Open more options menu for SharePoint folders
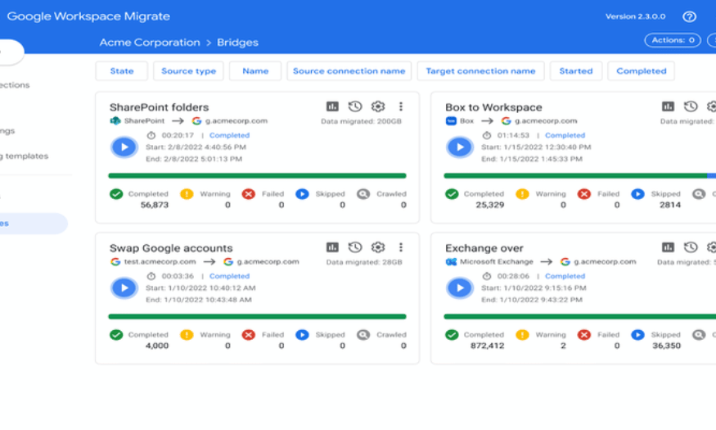The image size is (716, 430). point(400,106)
